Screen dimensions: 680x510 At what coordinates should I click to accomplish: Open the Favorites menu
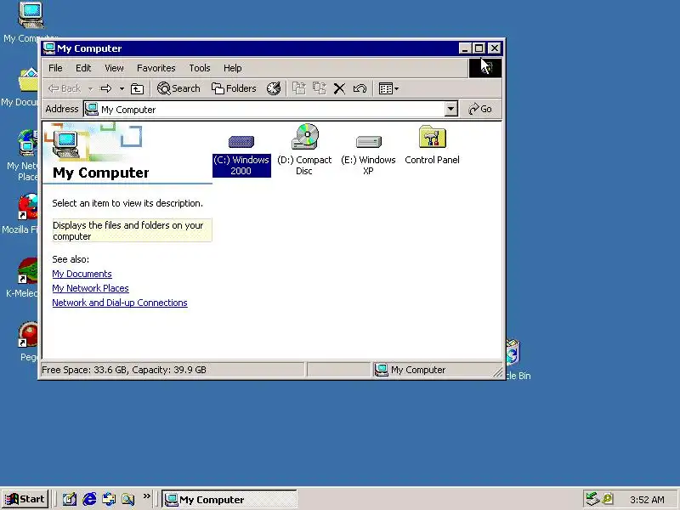click(x=156, y=68)
